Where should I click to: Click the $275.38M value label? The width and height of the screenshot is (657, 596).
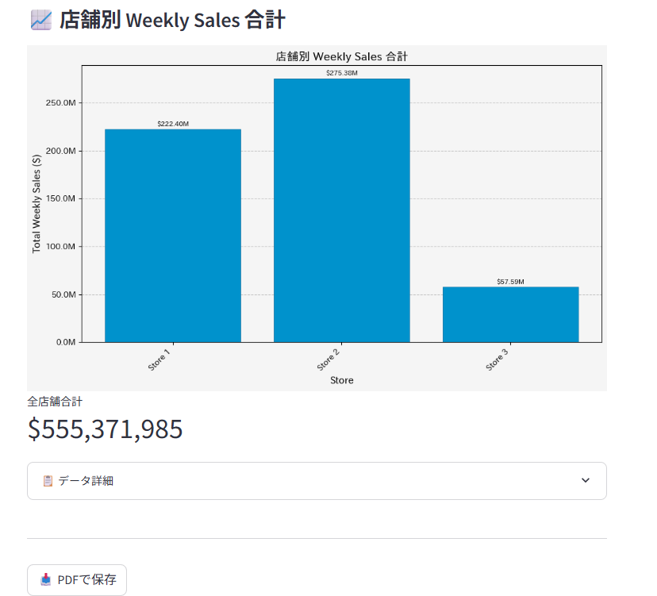click(x=342, y=73)
